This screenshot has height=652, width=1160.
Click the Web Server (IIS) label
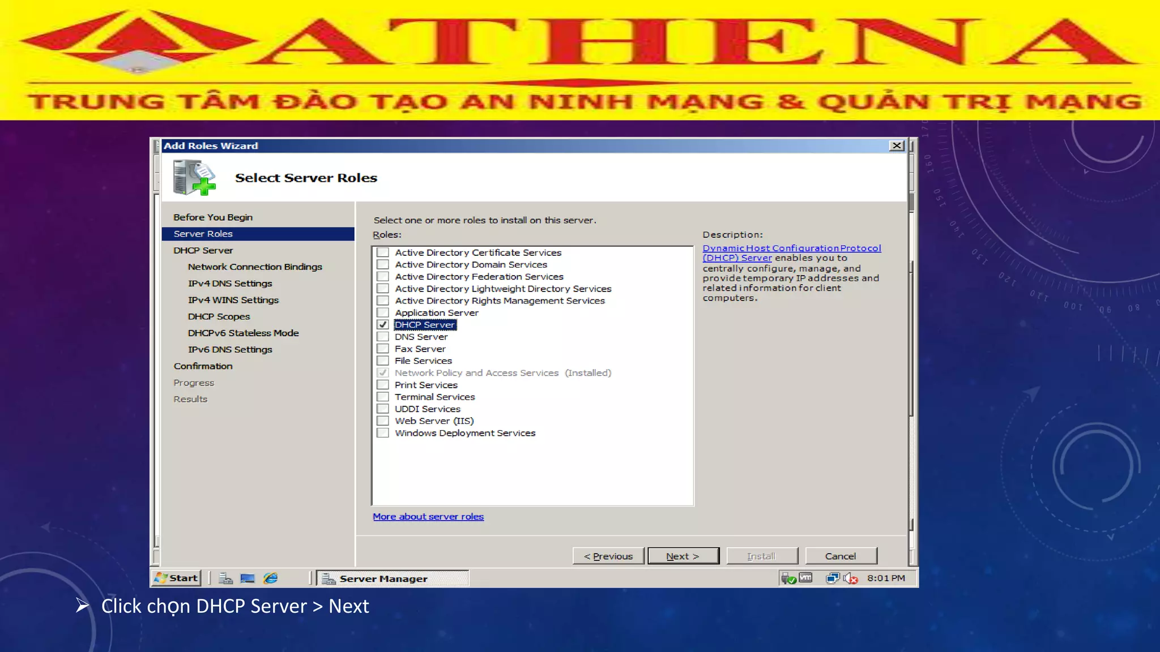[434, 421]
